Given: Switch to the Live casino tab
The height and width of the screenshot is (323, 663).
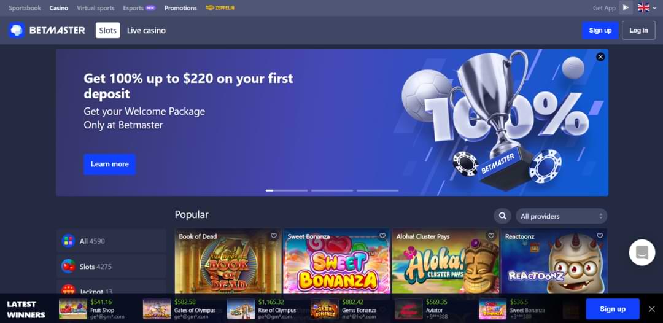Looking at the screenshot, I should [x=146, y=31].
